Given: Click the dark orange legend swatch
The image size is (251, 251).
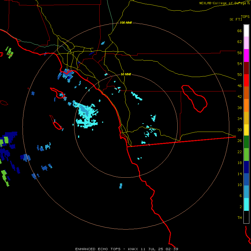Looking at the screenshot, I should click(x=246, y=93).
